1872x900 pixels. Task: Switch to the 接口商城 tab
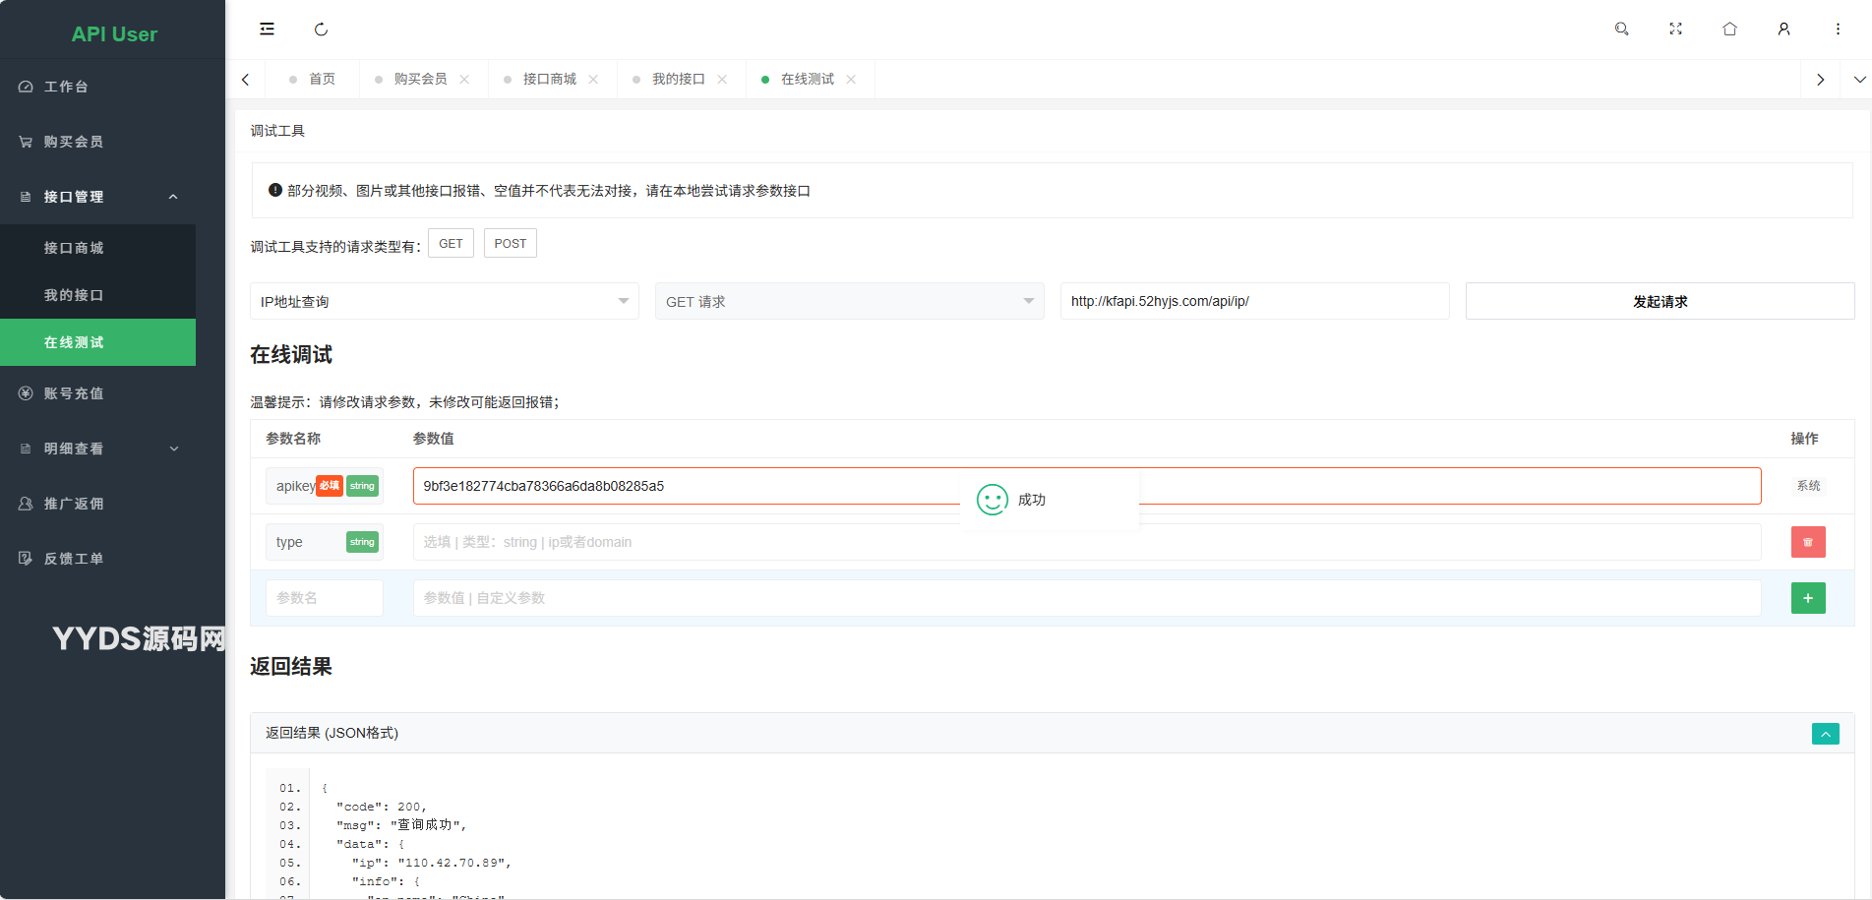tap(549, 80)
